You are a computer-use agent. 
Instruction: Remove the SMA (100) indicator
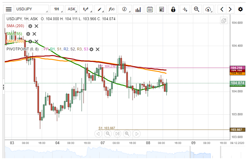pyautogui.click(x=36, y=41)
